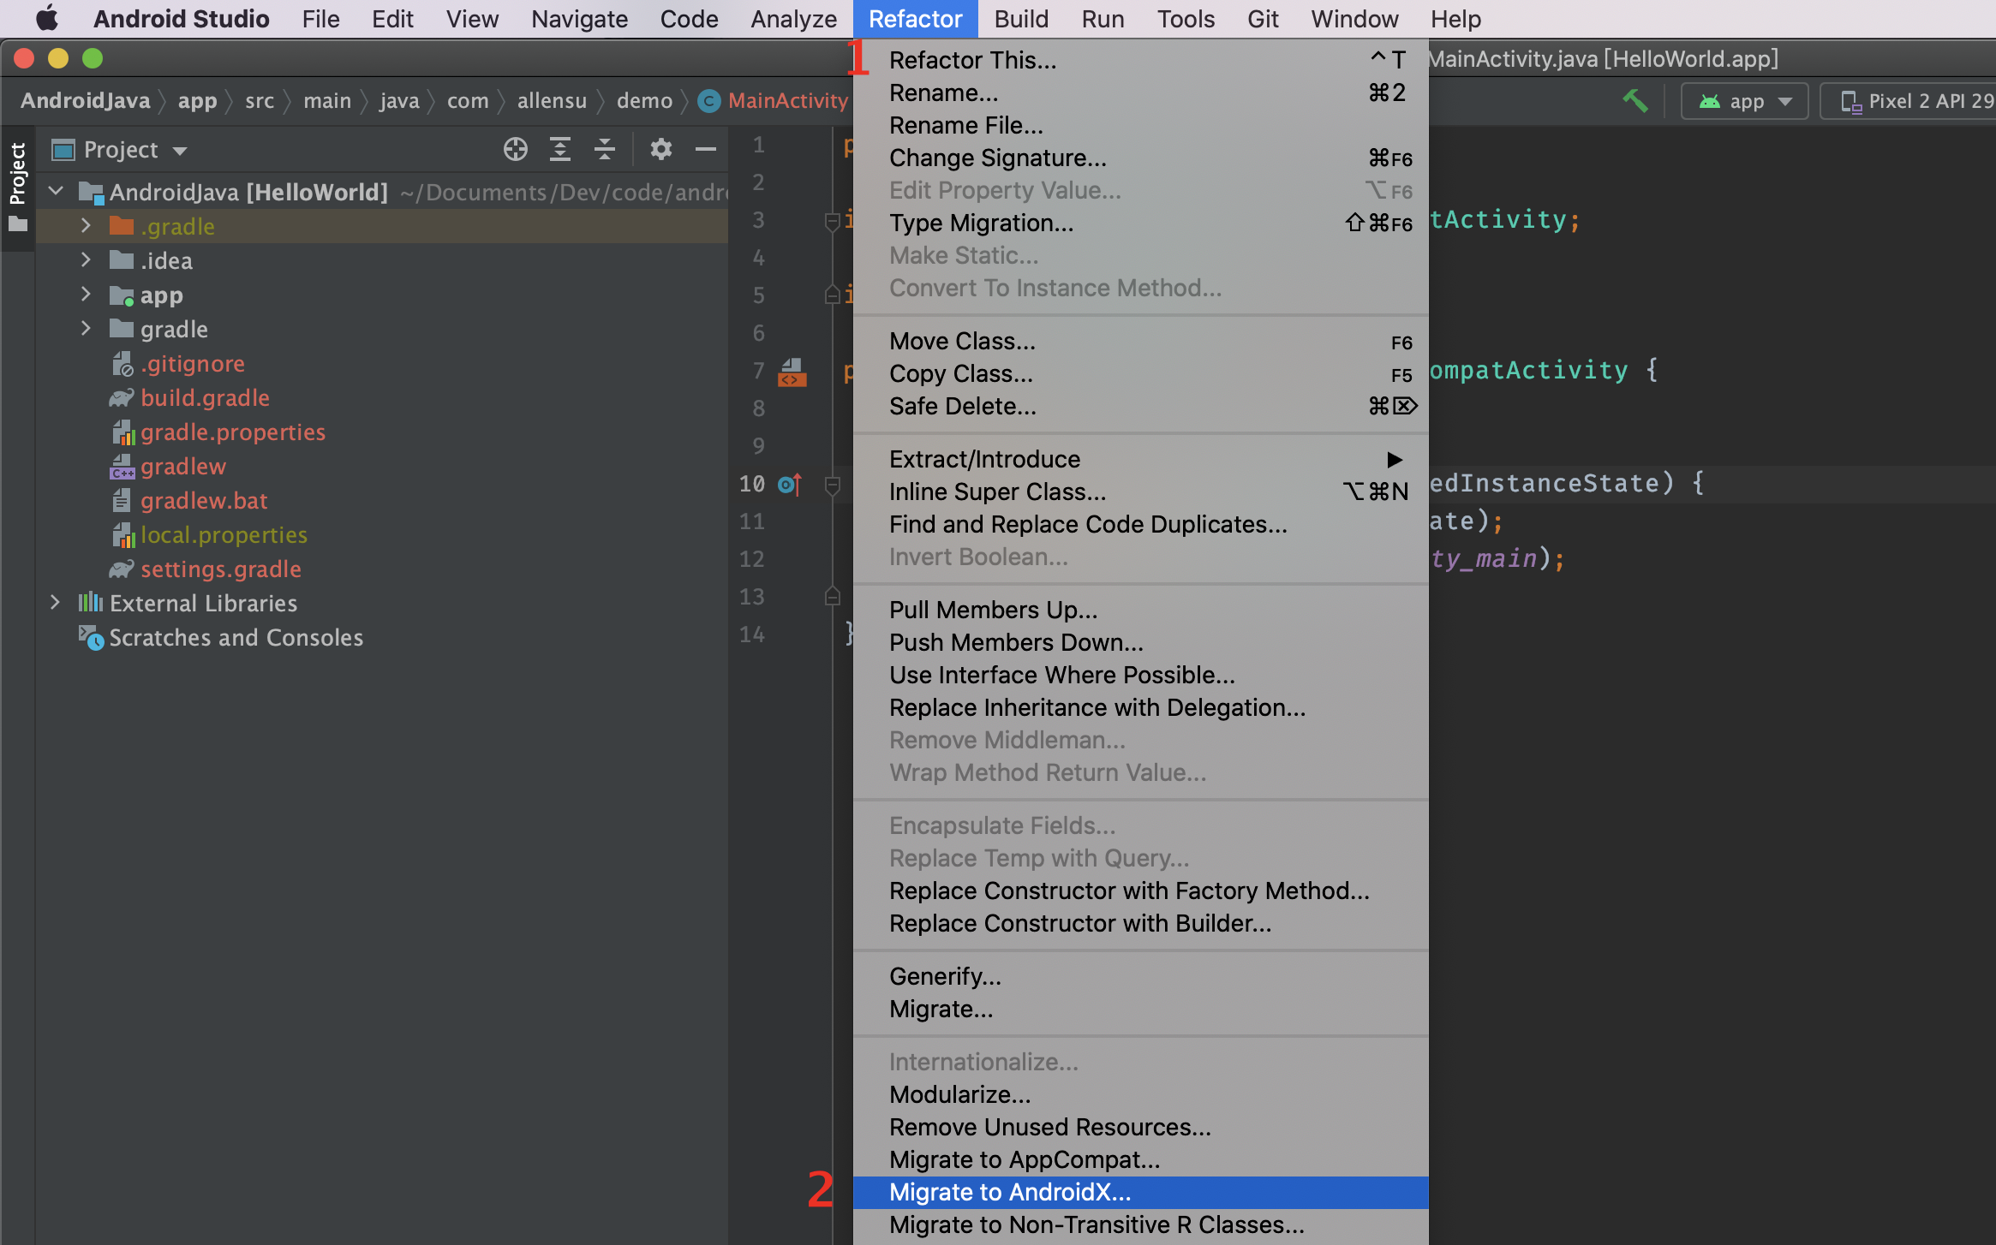Click the Expand All icon in Project panel
Viewport: 1996px width, 1245px height.
pos(560,150)
